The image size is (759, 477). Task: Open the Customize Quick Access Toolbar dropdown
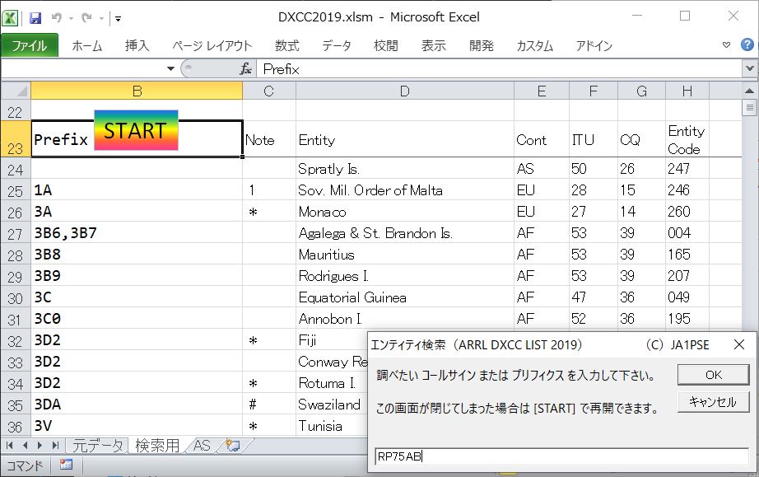[118, 17]
